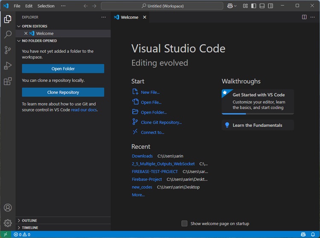320x238 pixels.
Task: Collapse the No Folder Opened section
Action: pyautogui.click(x=19, y=41)
